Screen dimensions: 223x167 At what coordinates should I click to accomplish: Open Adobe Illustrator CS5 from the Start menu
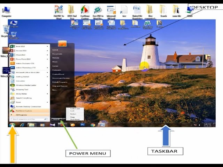tap(29, 63)
